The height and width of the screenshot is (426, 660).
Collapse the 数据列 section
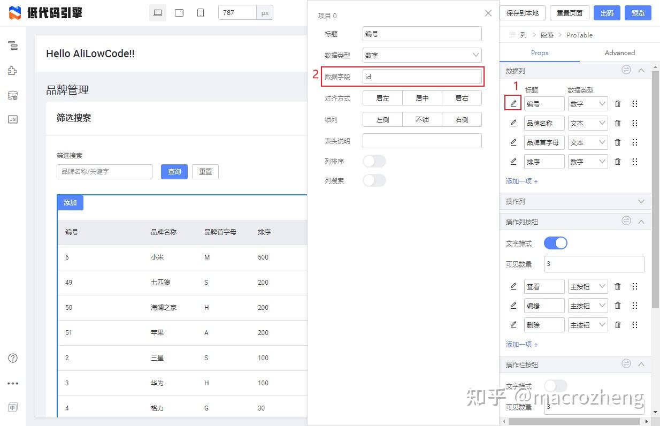[641, 71]
